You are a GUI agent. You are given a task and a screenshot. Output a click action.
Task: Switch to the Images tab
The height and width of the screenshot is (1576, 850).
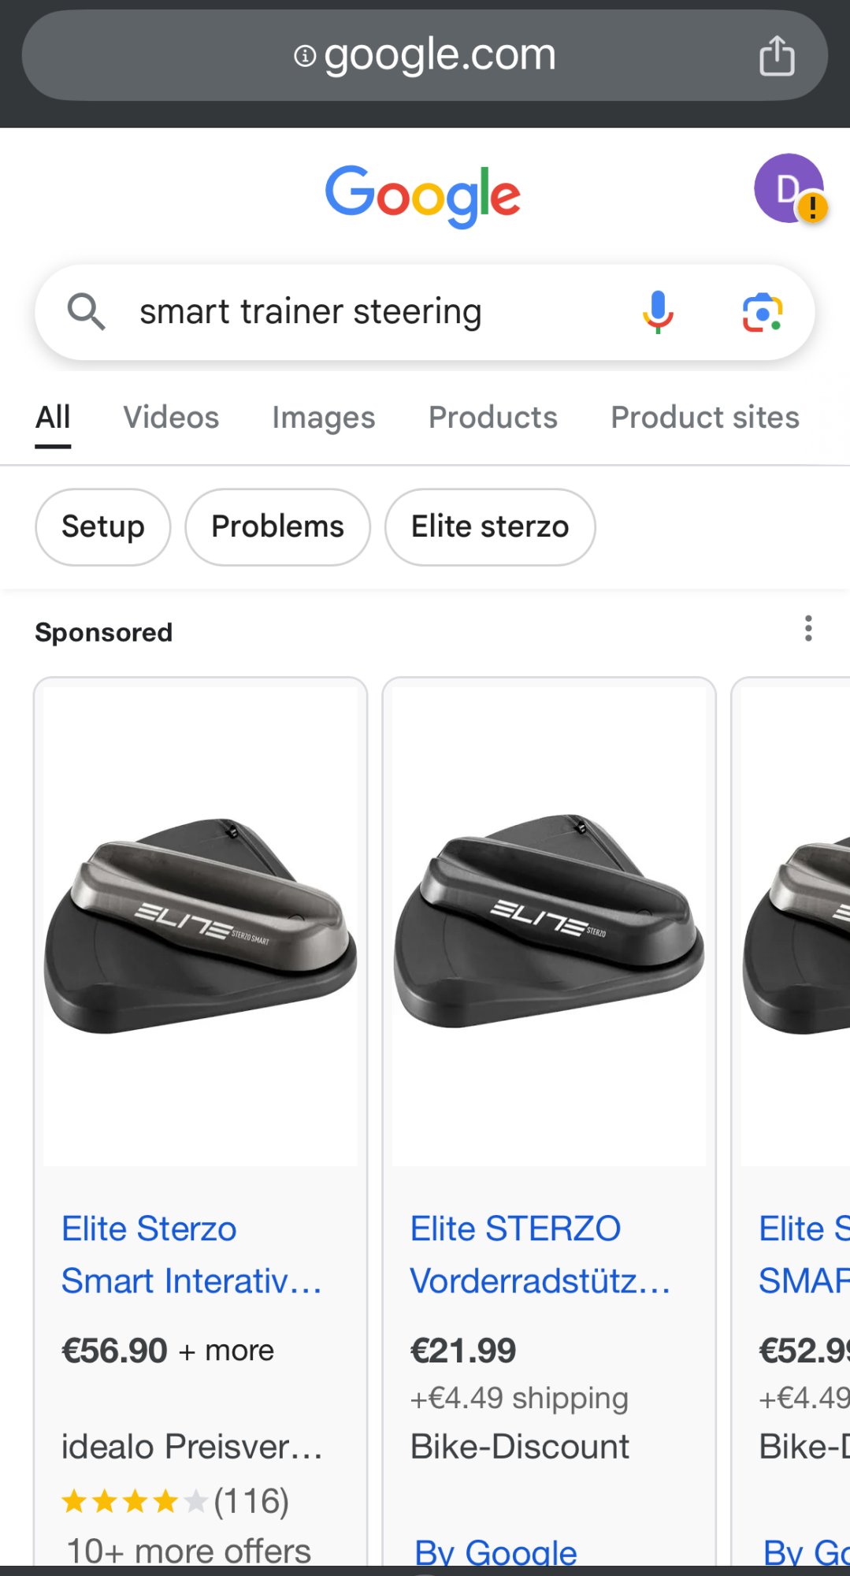[x=323, y=418]
